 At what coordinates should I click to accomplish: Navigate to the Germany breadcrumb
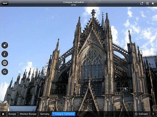(x=45, y=114)
